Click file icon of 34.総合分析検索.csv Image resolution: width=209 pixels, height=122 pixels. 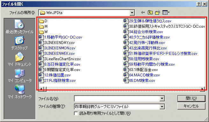point(126,32)
